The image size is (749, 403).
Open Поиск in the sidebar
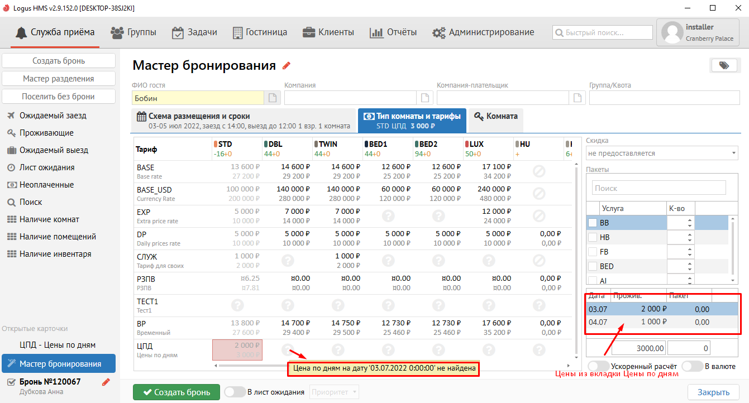31,202
